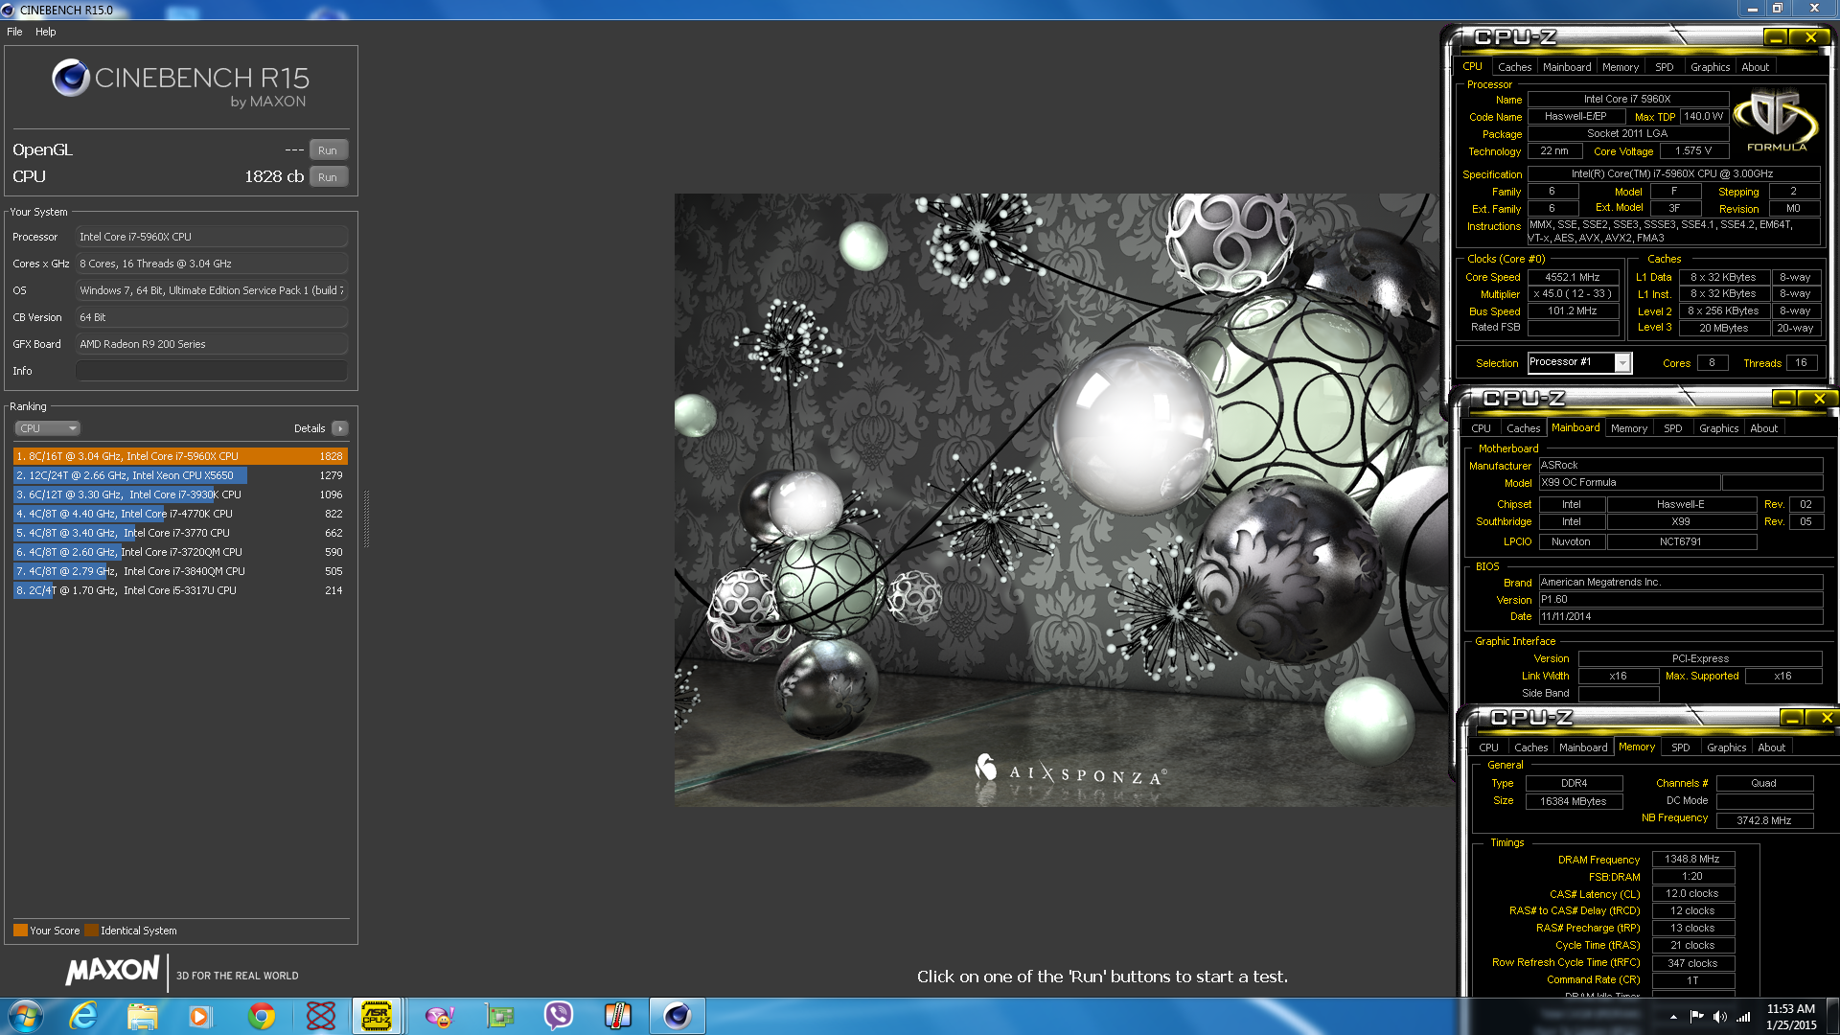Image resolution: width=1840 pixels, height=1035 pixels.
Task: Click the ranking panel resize grip
Action: [x=366, y=517]
